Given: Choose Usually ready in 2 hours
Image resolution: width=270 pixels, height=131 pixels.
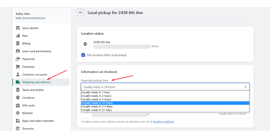Looking at the screenshot, I should tap(165, 96).
